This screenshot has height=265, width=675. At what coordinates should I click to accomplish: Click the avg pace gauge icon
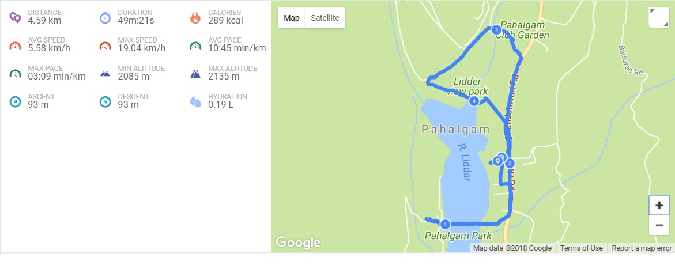click(x=195, y=46)
